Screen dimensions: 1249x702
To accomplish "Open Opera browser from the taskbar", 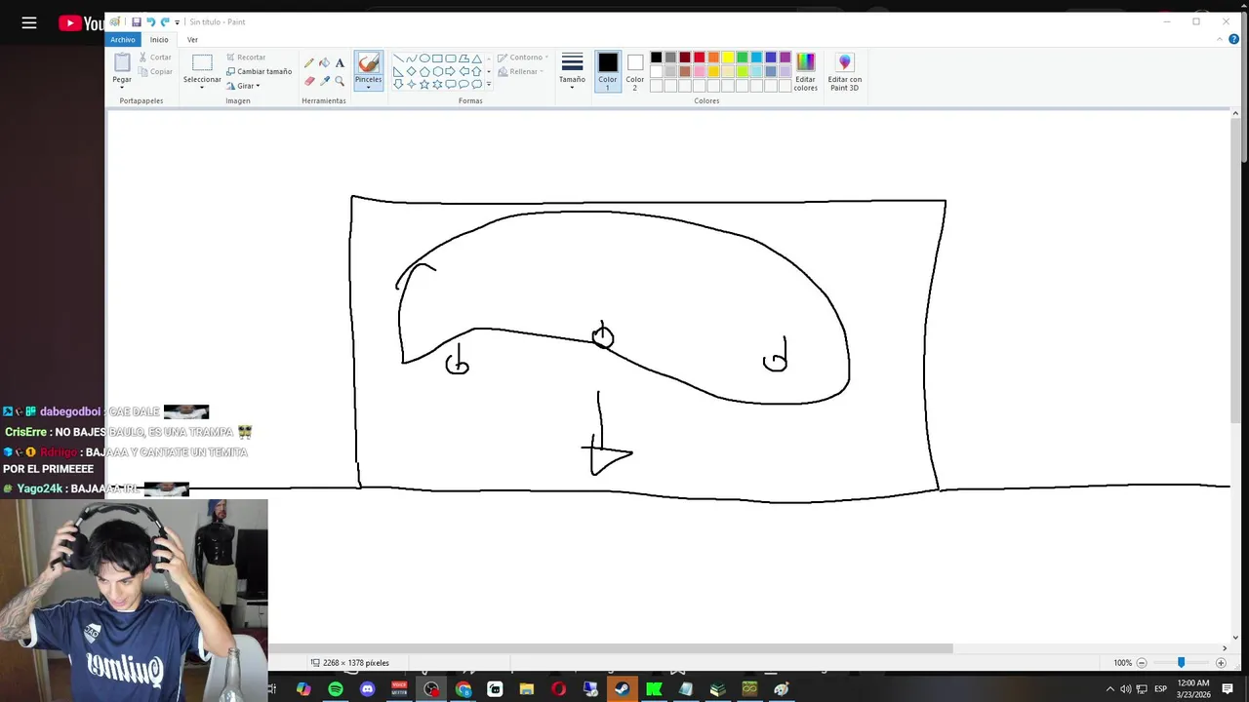I will (x=558, y=689).
